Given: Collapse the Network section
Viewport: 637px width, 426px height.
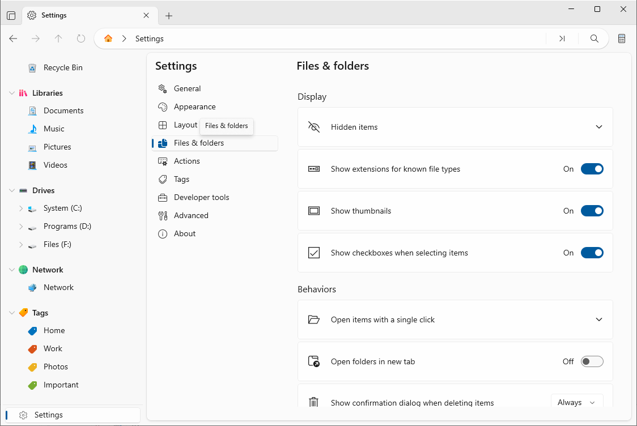Looking at the screenshot, I should coord(12,270).
